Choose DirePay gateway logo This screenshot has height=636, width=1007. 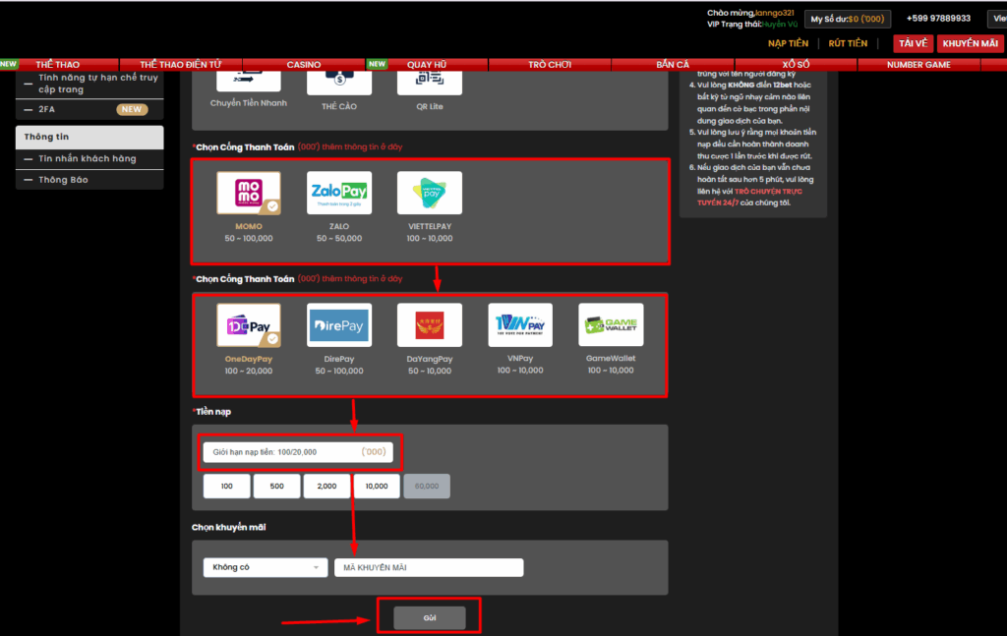coord(339,324)
